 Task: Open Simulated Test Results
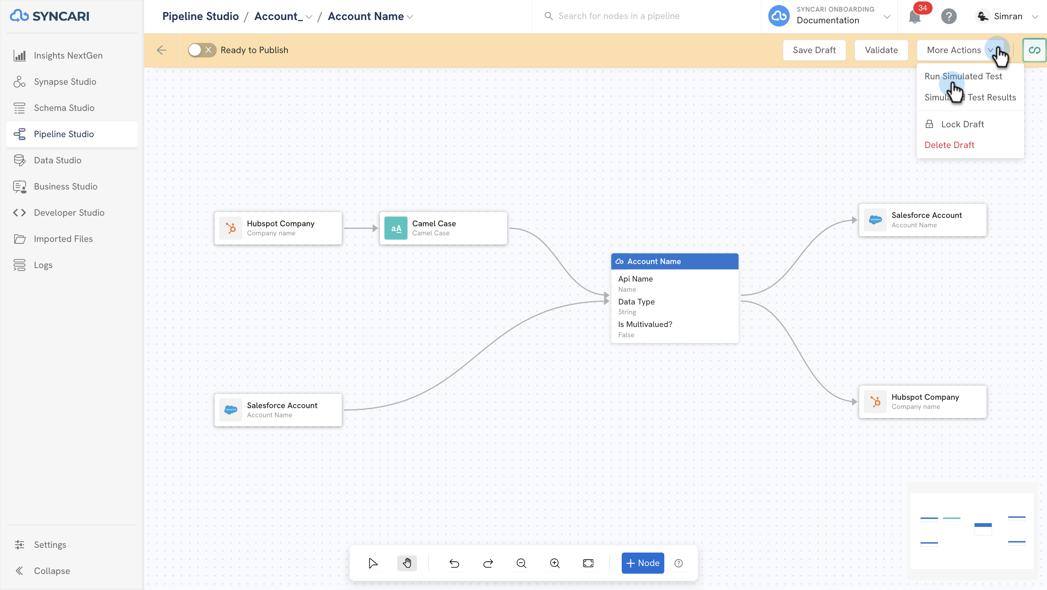coord(970,97)
